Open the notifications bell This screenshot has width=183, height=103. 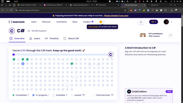(141, 22)
